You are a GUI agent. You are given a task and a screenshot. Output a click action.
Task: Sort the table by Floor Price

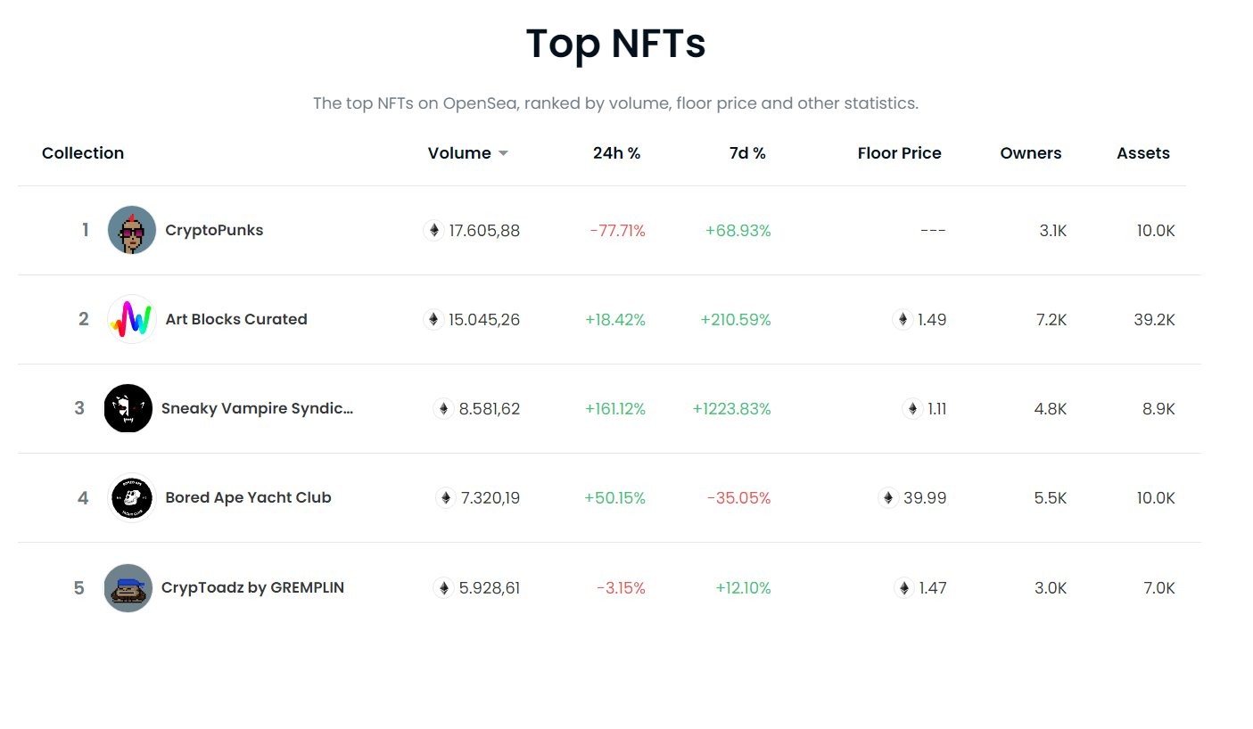coord(899,153)
